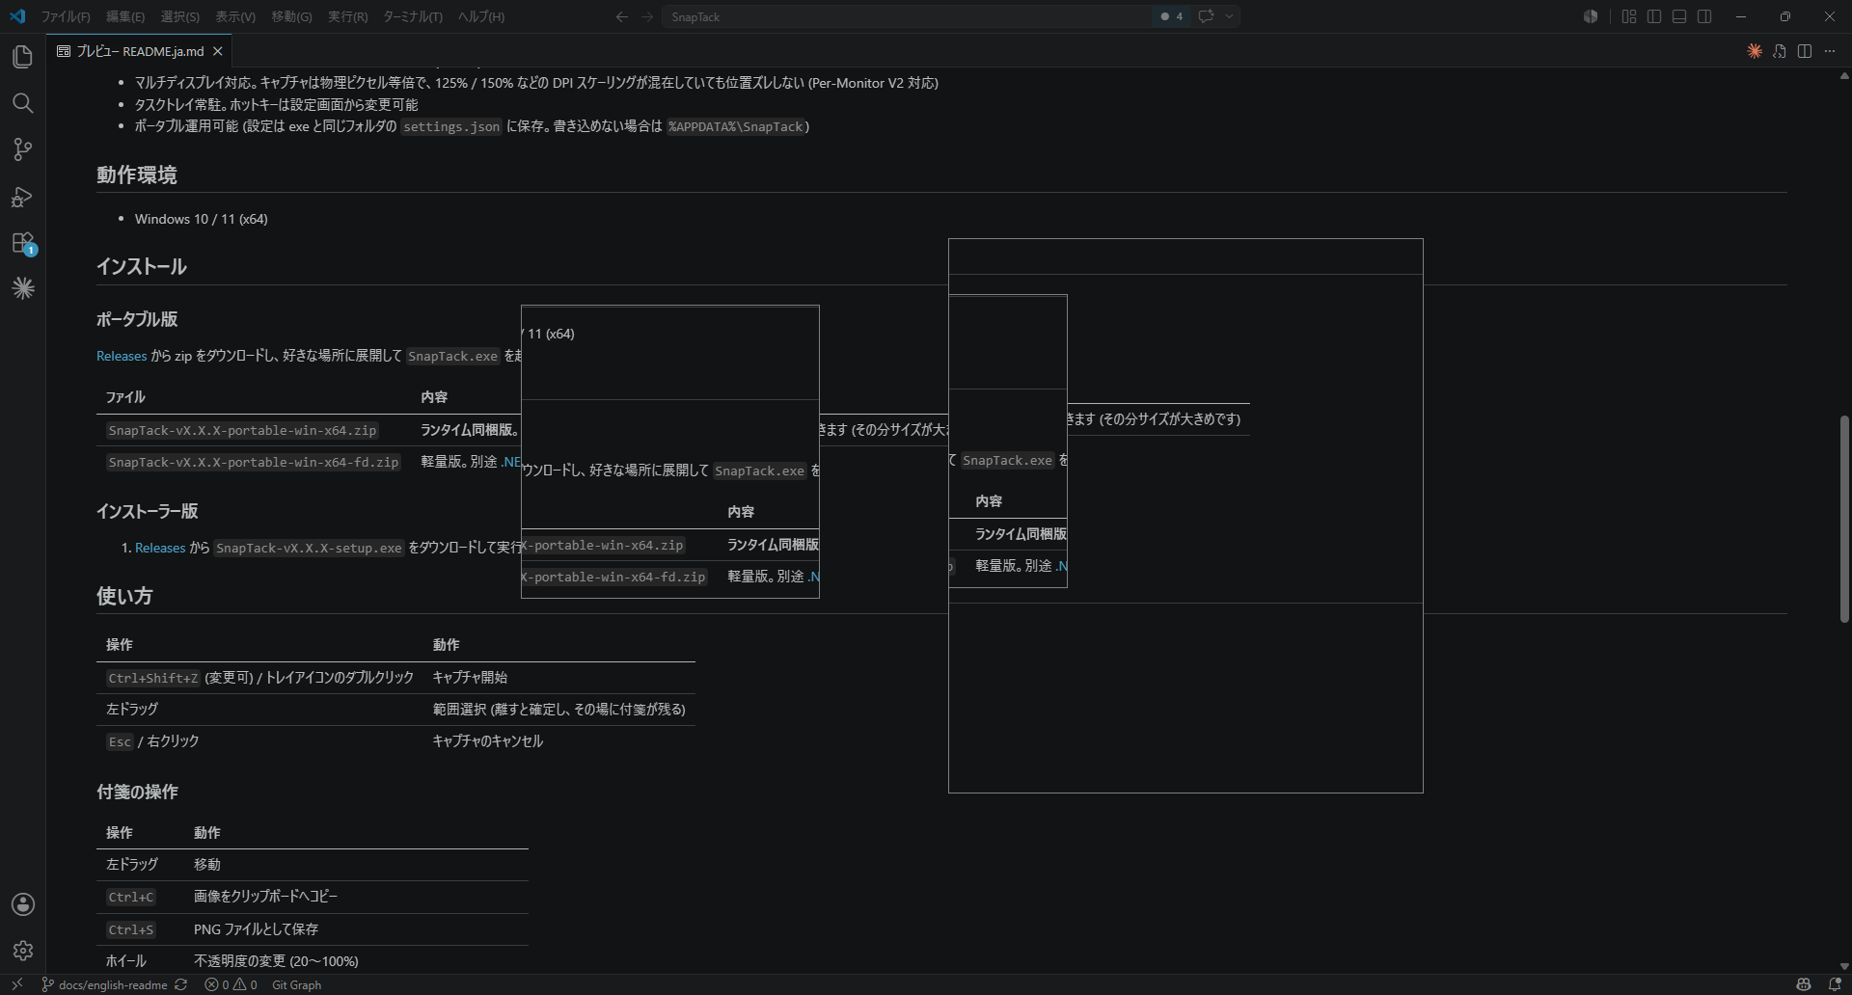The height and width of the screenshot is (995, 1852).
Task: Click the settings.json inline code
Action: (x=451, y=126)
